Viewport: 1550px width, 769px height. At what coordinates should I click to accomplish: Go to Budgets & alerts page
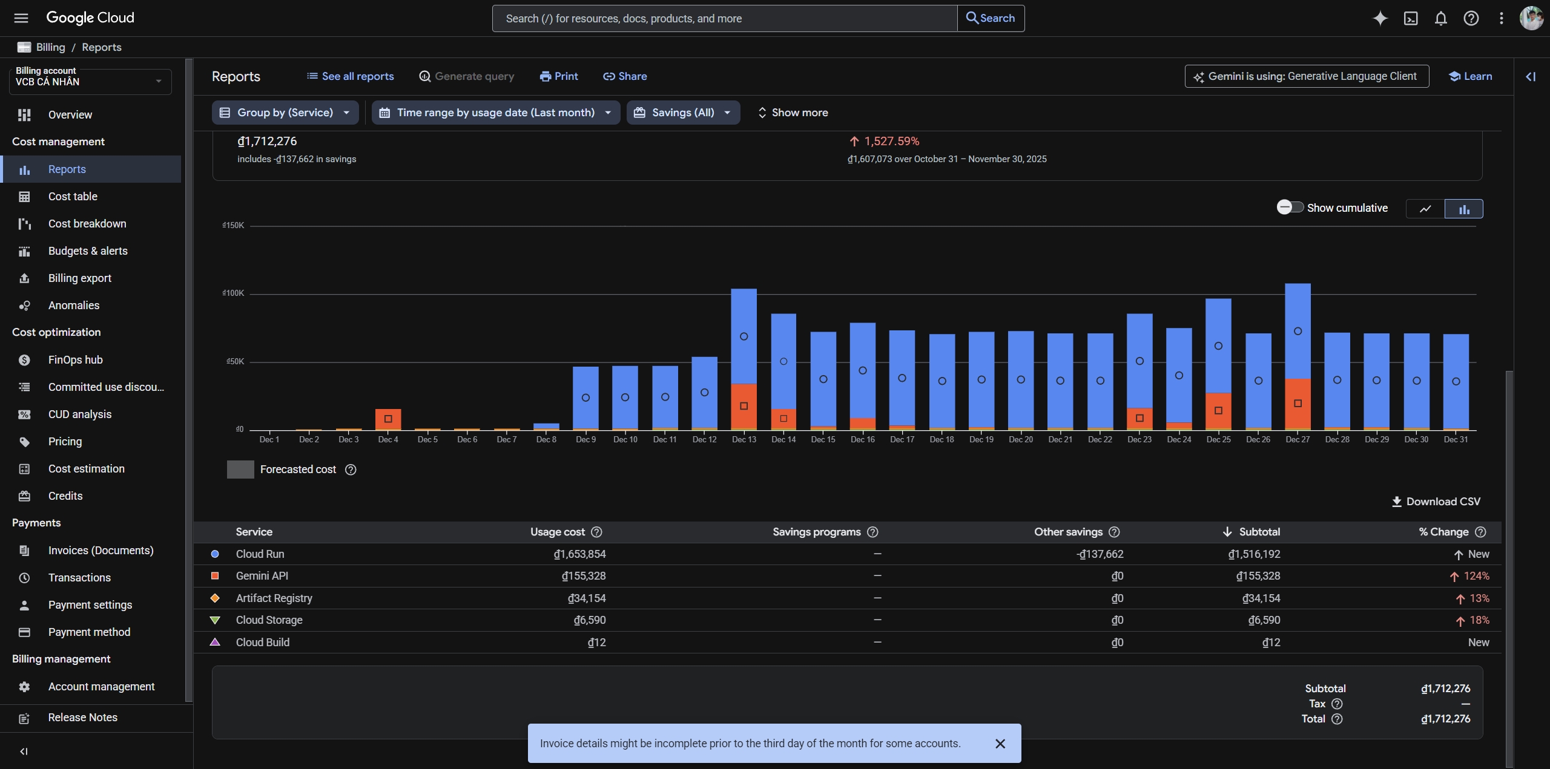coord(88,251)
